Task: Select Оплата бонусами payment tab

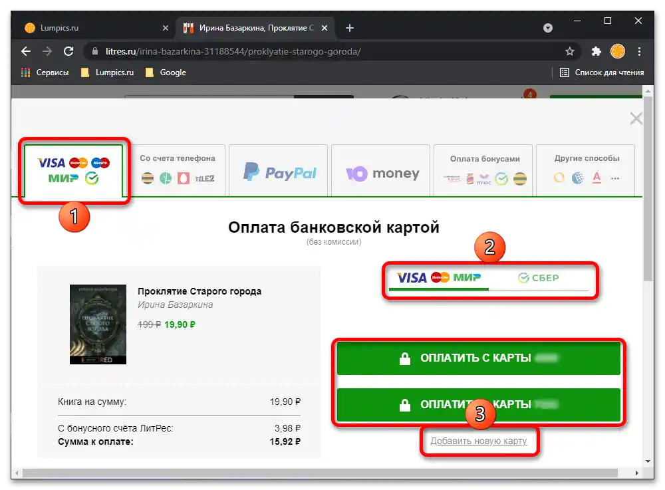Action: click(x=483, y=170)
